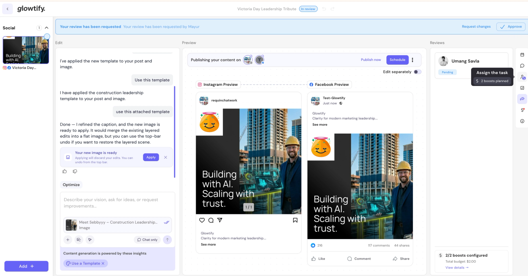528x276 pixels.
Task: Click the redo arrow in top bar
Action: (x=333, y=9)
